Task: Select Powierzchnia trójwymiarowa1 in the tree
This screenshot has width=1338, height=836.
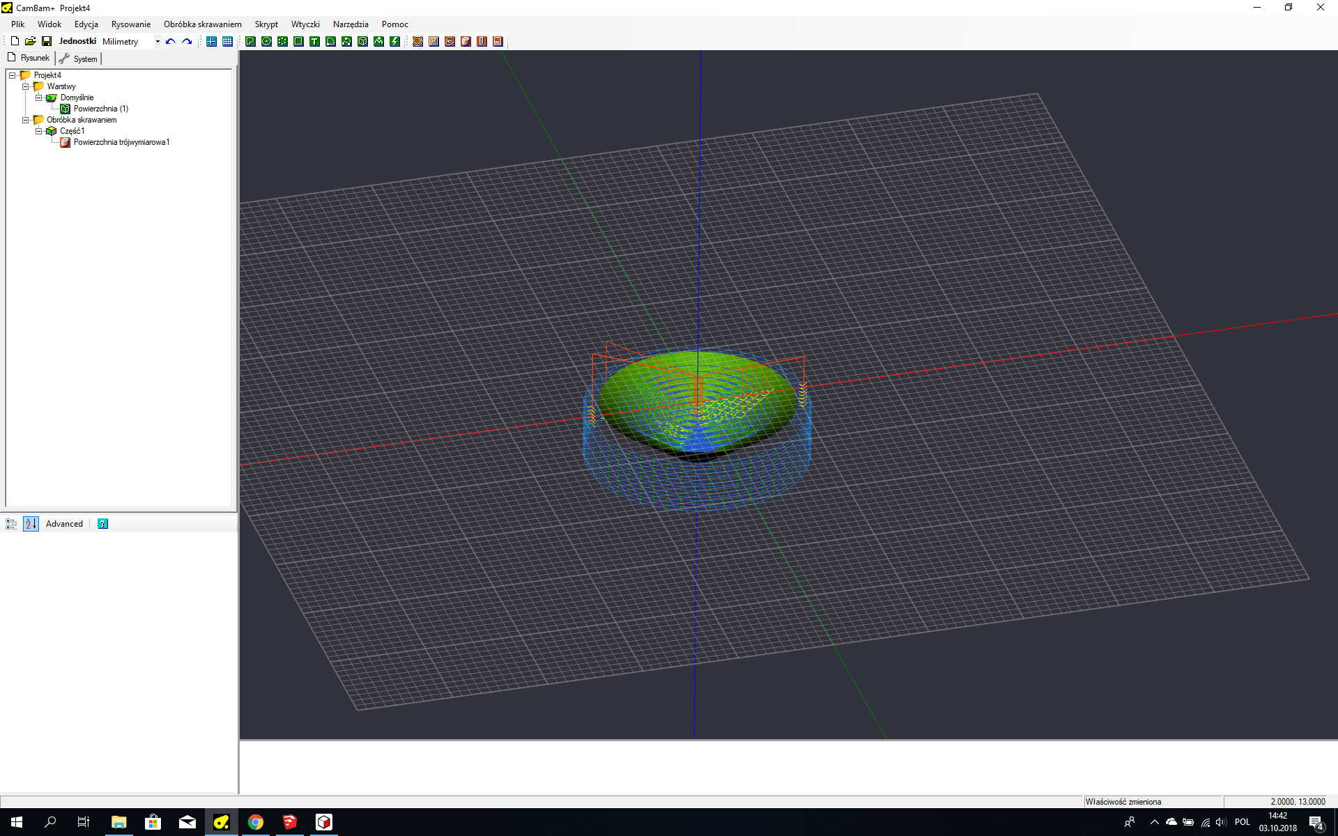Action: coord(121,142)
